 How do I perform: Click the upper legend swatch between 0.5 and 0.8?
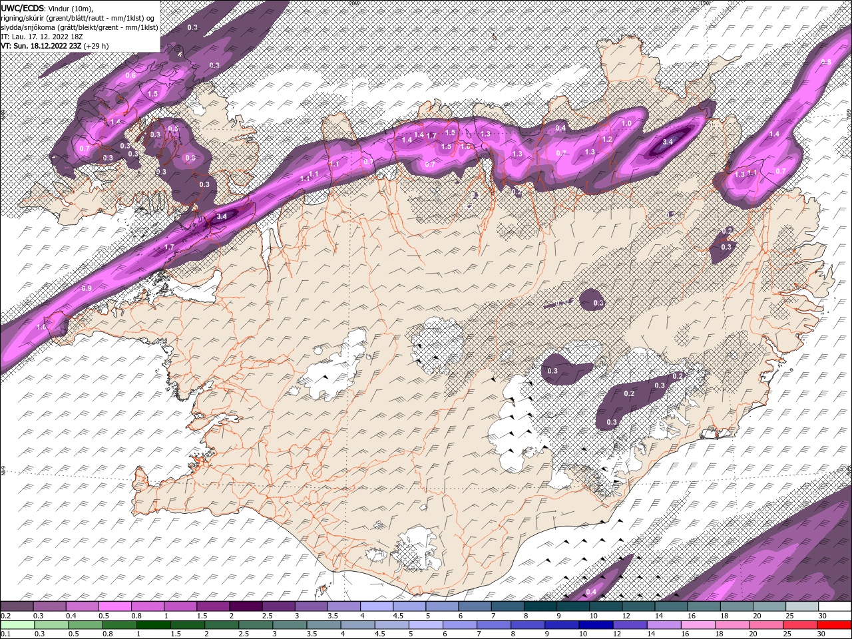[114, 606]
